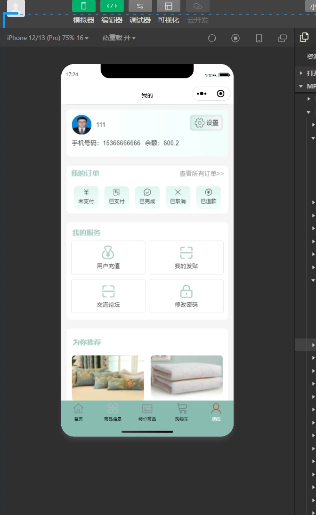Click the phone device preview icon

[x=259, y=38]
